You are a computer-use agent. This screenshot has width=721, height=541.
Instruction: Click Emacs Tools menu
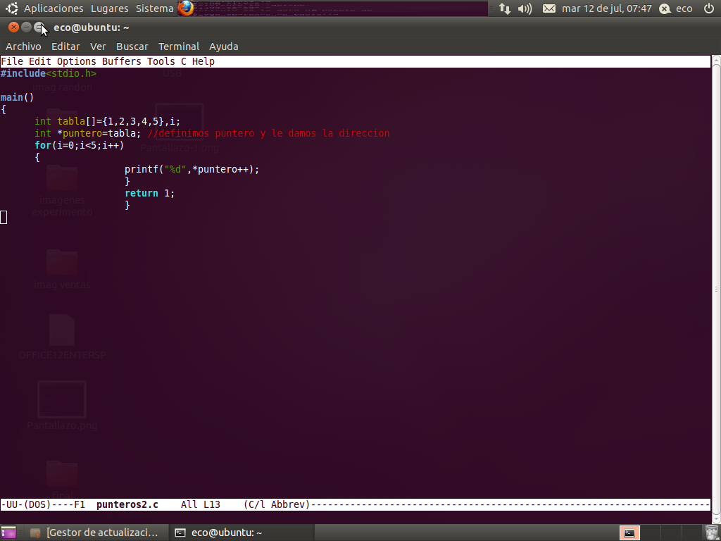coord(161,61)
